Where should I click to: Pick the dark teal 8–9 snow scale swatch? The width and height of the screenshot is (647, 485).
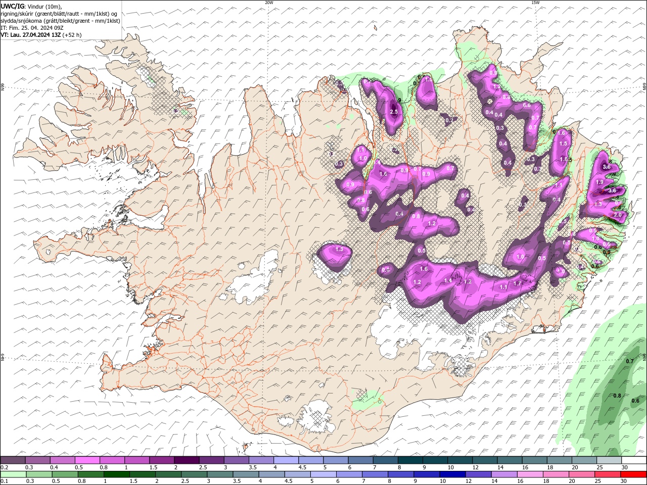[x=410, y=460]
